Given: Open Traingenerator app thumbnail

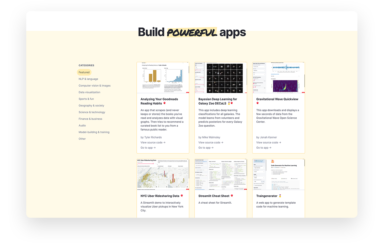Looking at the screenshot, I should (279, 174).
